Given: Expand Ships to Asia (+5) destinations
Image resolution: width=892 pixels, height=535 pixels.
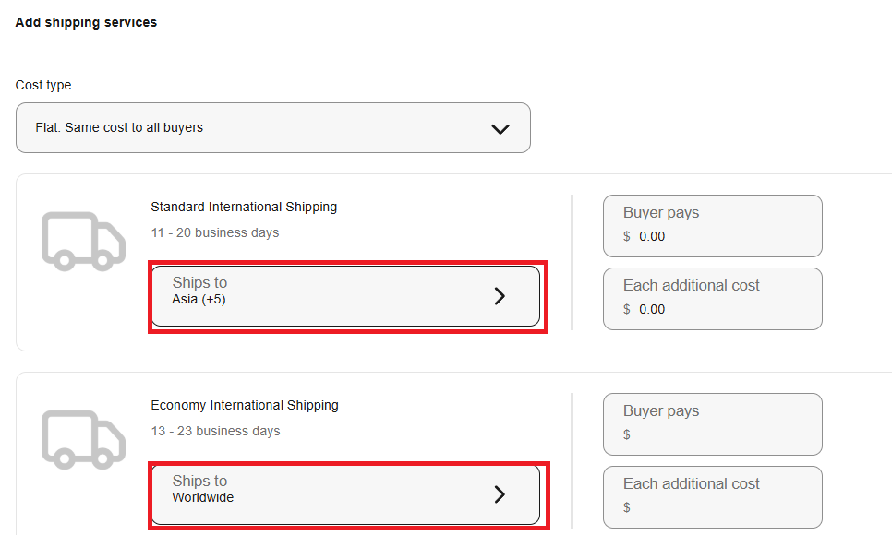Looking at the screenshot, I should 345,296.
